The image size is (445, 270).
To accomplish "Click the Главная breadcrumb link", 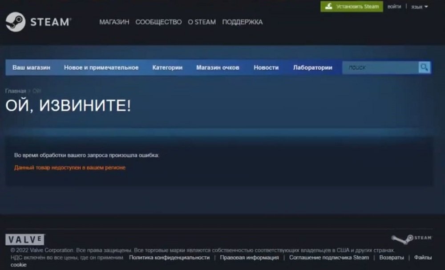I will (x=16, y=91).
